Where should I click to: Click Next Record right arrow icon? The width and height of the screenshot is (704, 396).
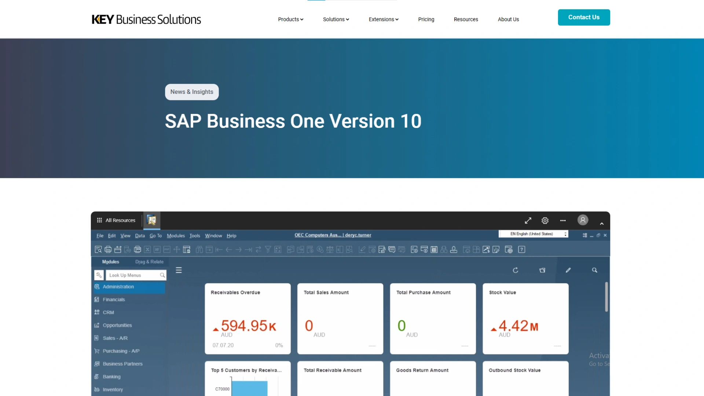coord(239,250)
